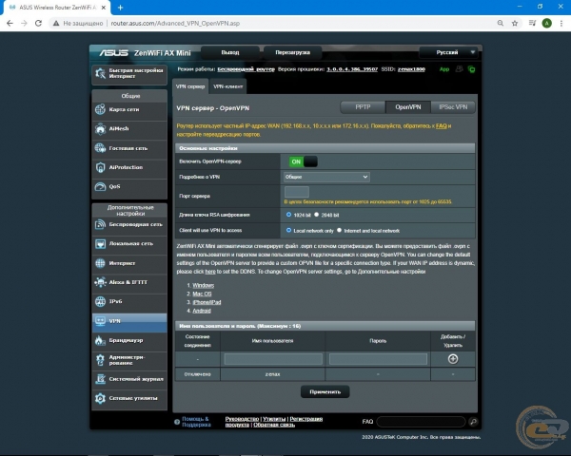
Task: Click the firmware version link
Action: click(x=352, y=69)
